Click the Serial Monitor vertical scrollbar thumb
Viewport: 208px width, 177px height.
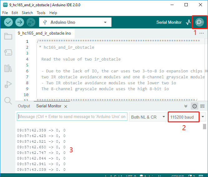tap(205, 126)
